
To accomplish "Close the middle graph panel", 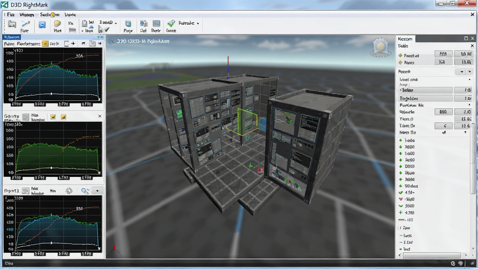I will tap(100, 116).
